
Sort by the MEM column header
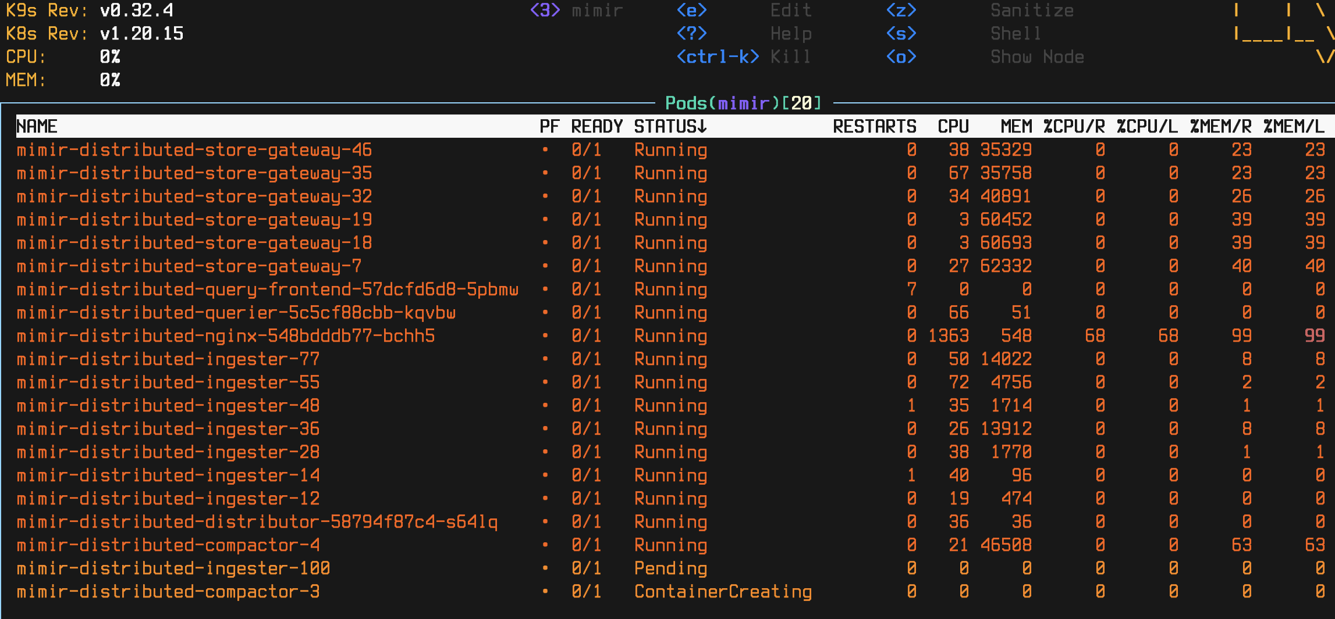(1016, 126)
